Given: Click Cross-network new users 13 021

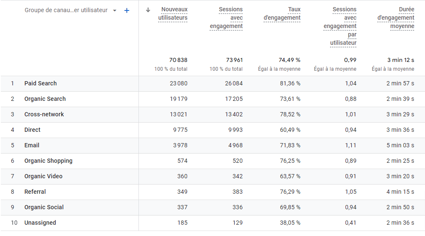Looking at the screenshot, I should tap(179, 115).
